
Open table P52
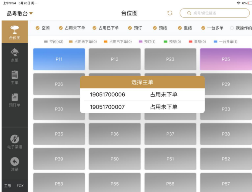[226, 159]
